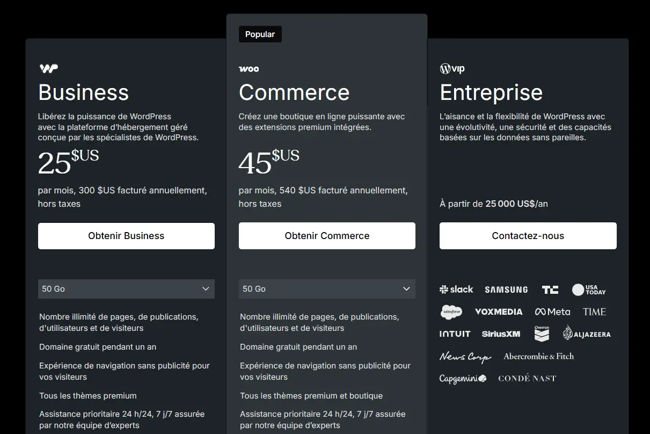Click the WordPress VIP logo
This screenshot has height=434, width=650.
click(x=452, y=69)
